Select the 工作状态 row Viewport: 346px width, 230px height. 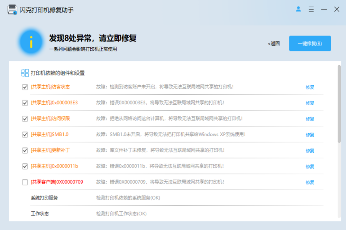click(x=40, y=214)
